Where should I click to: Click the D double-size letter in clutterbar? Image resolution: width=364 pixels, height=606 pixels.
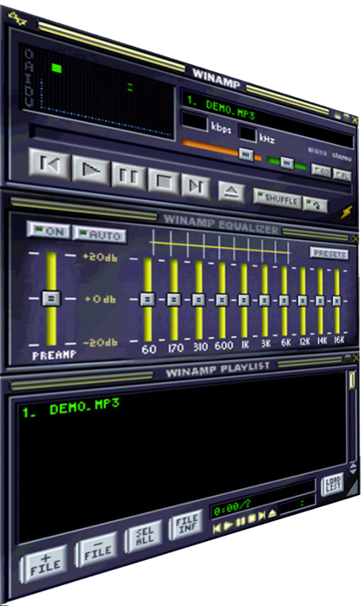point(29,91)
